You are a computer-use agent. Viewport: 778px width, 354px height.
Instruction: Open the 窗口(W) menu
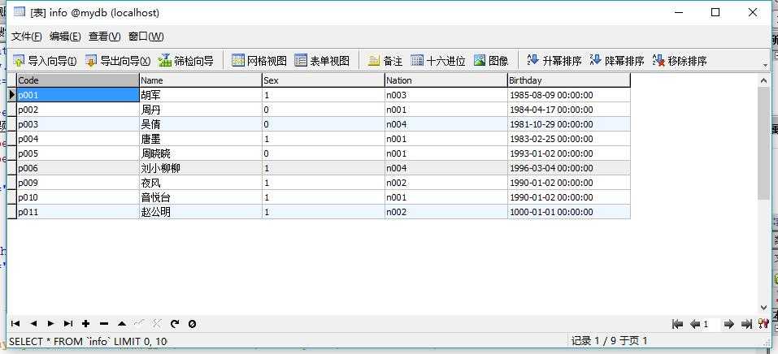click(146, 37)
